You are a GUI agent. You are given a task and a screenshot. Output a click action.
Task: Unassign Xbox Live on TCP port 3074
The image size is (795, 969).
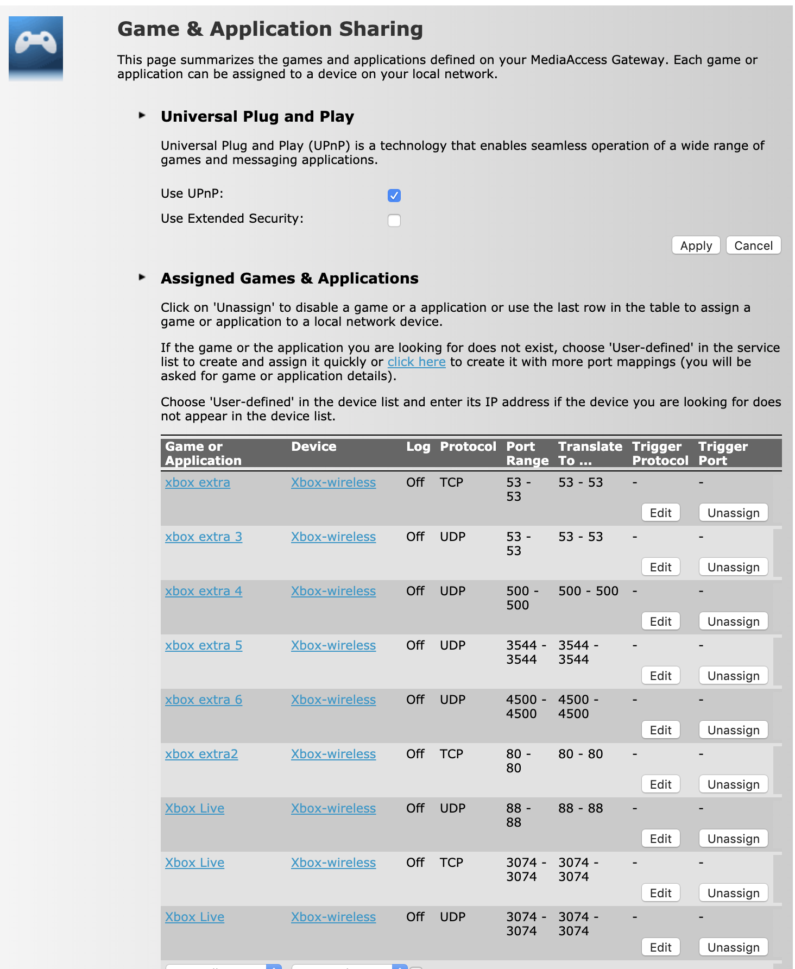click(x=734, y=893)
